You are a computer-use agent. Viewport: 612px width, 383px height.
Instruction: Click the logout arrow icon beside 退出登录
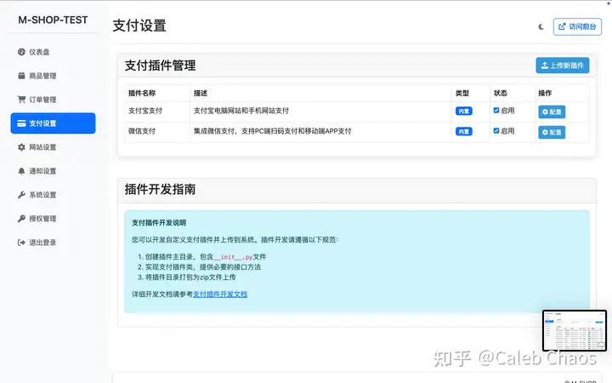point(21,243)
